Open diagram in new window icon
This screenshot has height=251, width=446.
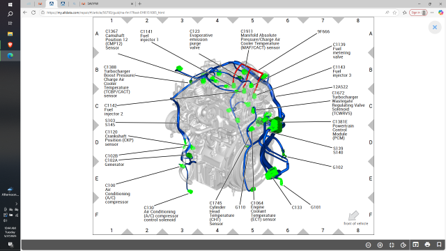(415, 245)
